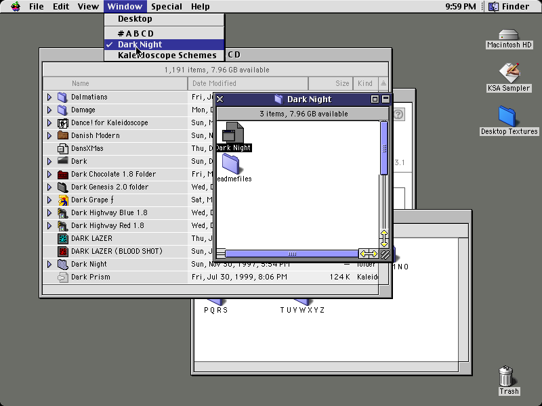The height and width of the screenshot is (406, 542).
Task: Expand the Dark Highway Blue 1.8 folder
Action: tap(49, 212)
